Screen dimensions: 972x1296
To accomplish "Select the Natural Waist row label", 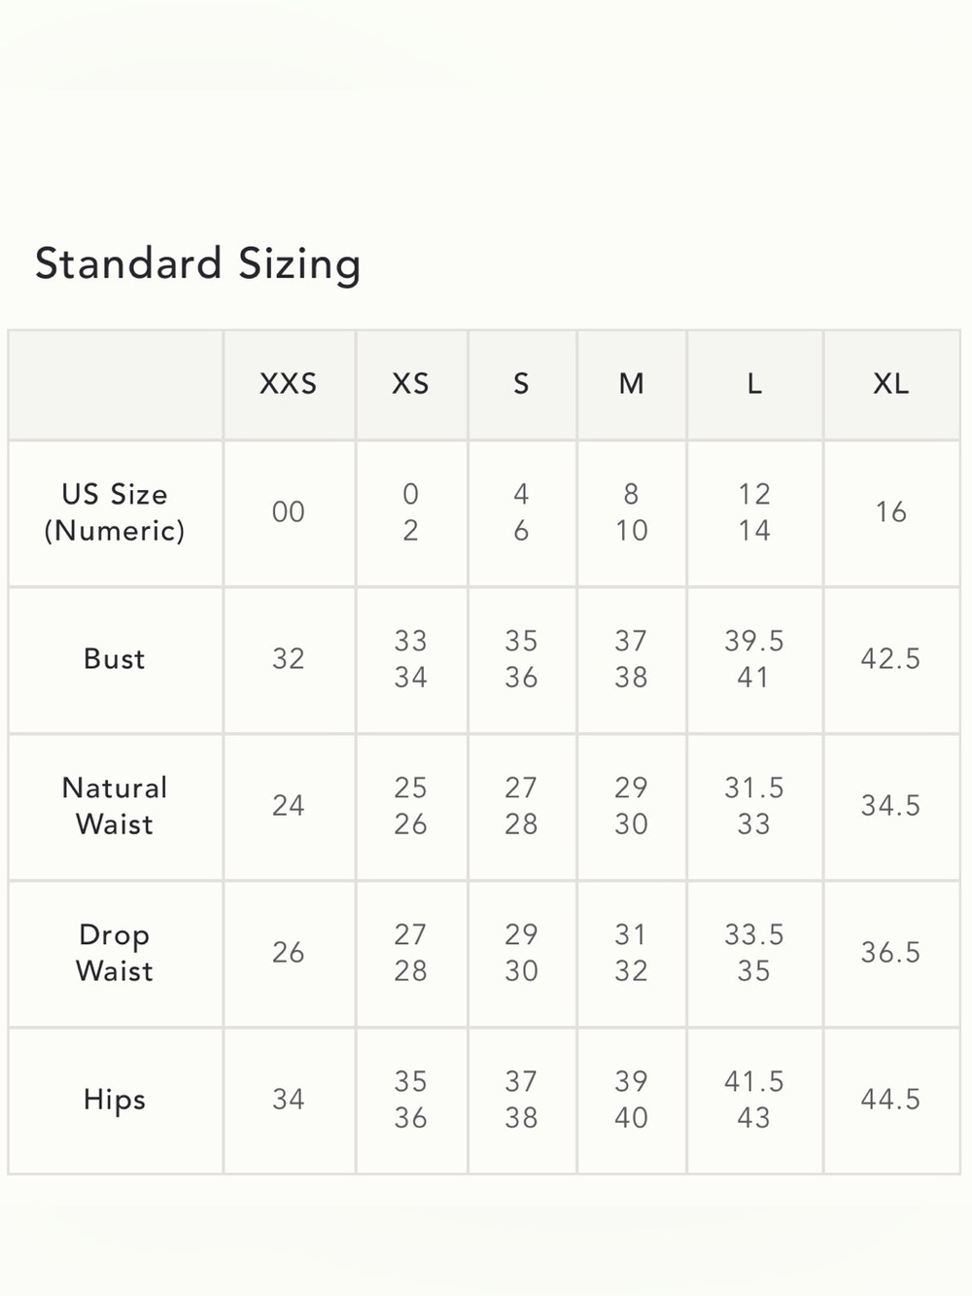I will pyautogui.click(x=115, y=806).
